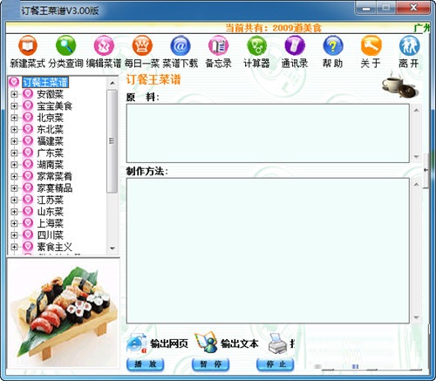Image resolution: width=436 pixels, height=381 pixels.
Task: Click the 输出网页 export webpage button
Action: pos(158,344)
